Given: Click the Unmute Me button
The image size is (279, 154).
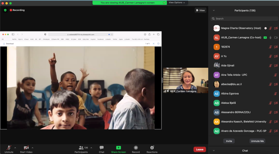Looking at the screenshot, I should click(257, 141).
